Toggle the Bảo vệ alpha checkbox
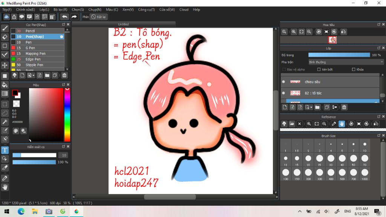 pos(284,70)
